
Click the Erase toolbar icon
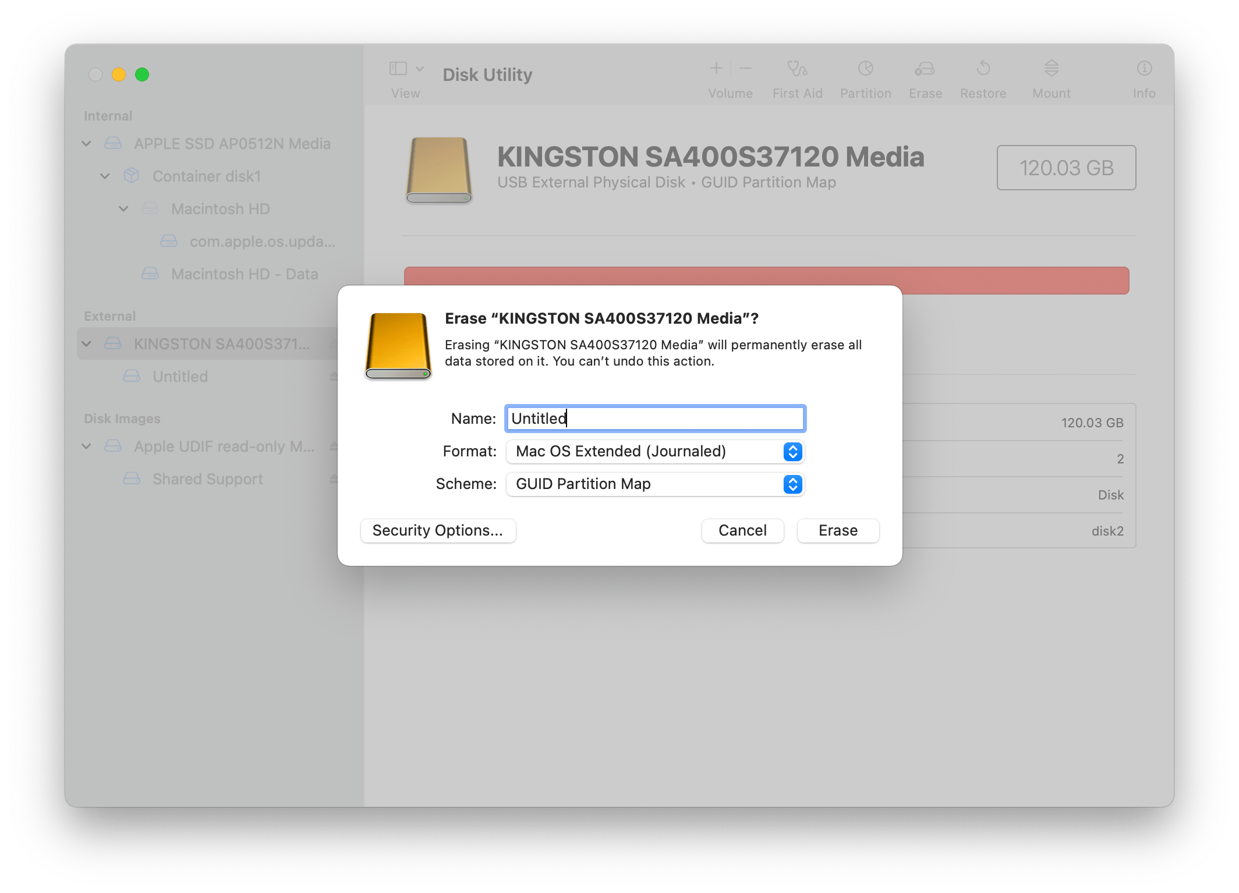click(x=925, y=69)
